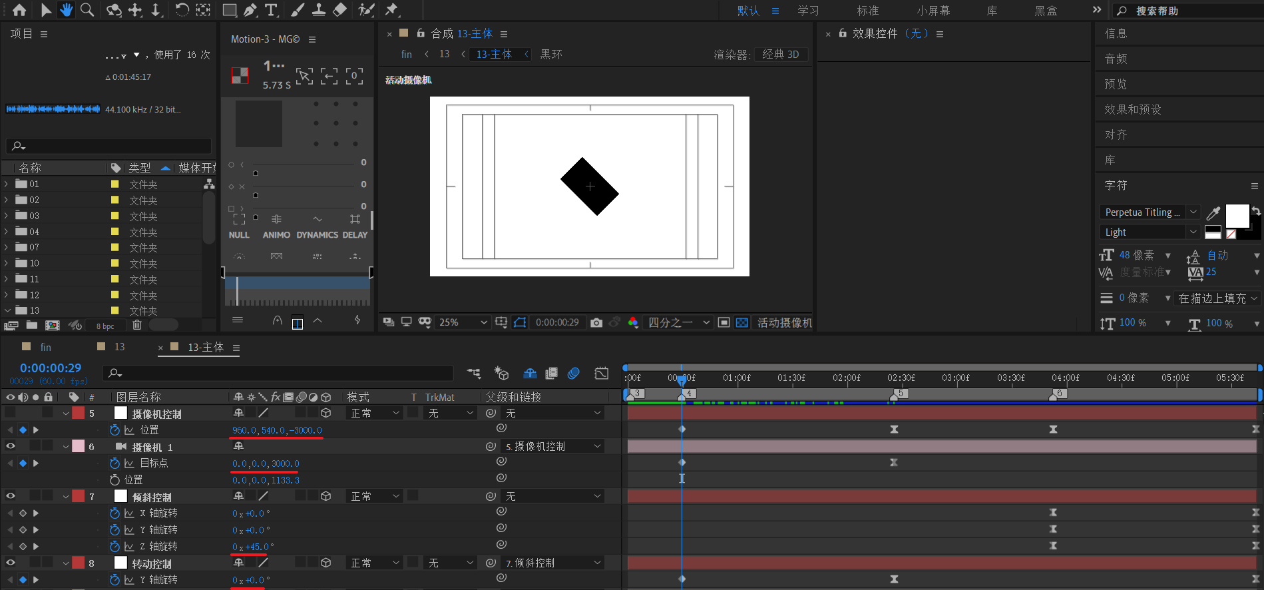
Task: Toggle transparency grid in viewer
Action: (x=741, y=322)
